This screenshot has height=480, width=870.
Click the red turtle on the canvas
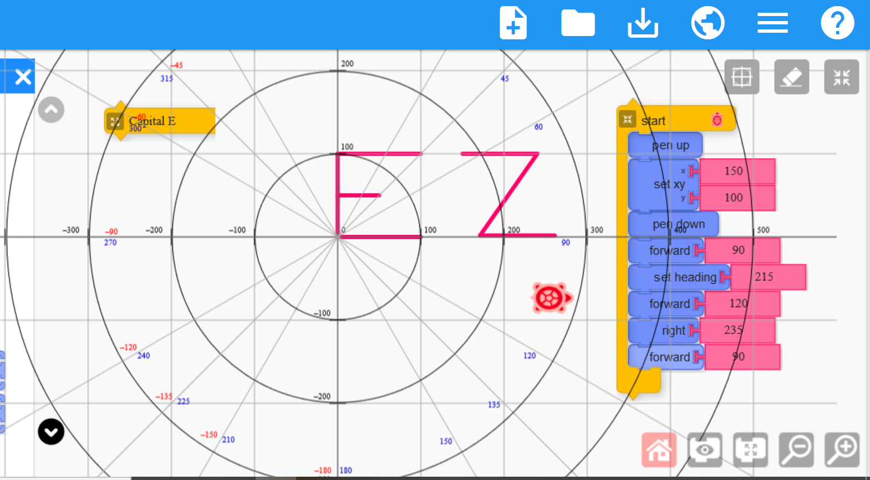(x=551, y=298)
